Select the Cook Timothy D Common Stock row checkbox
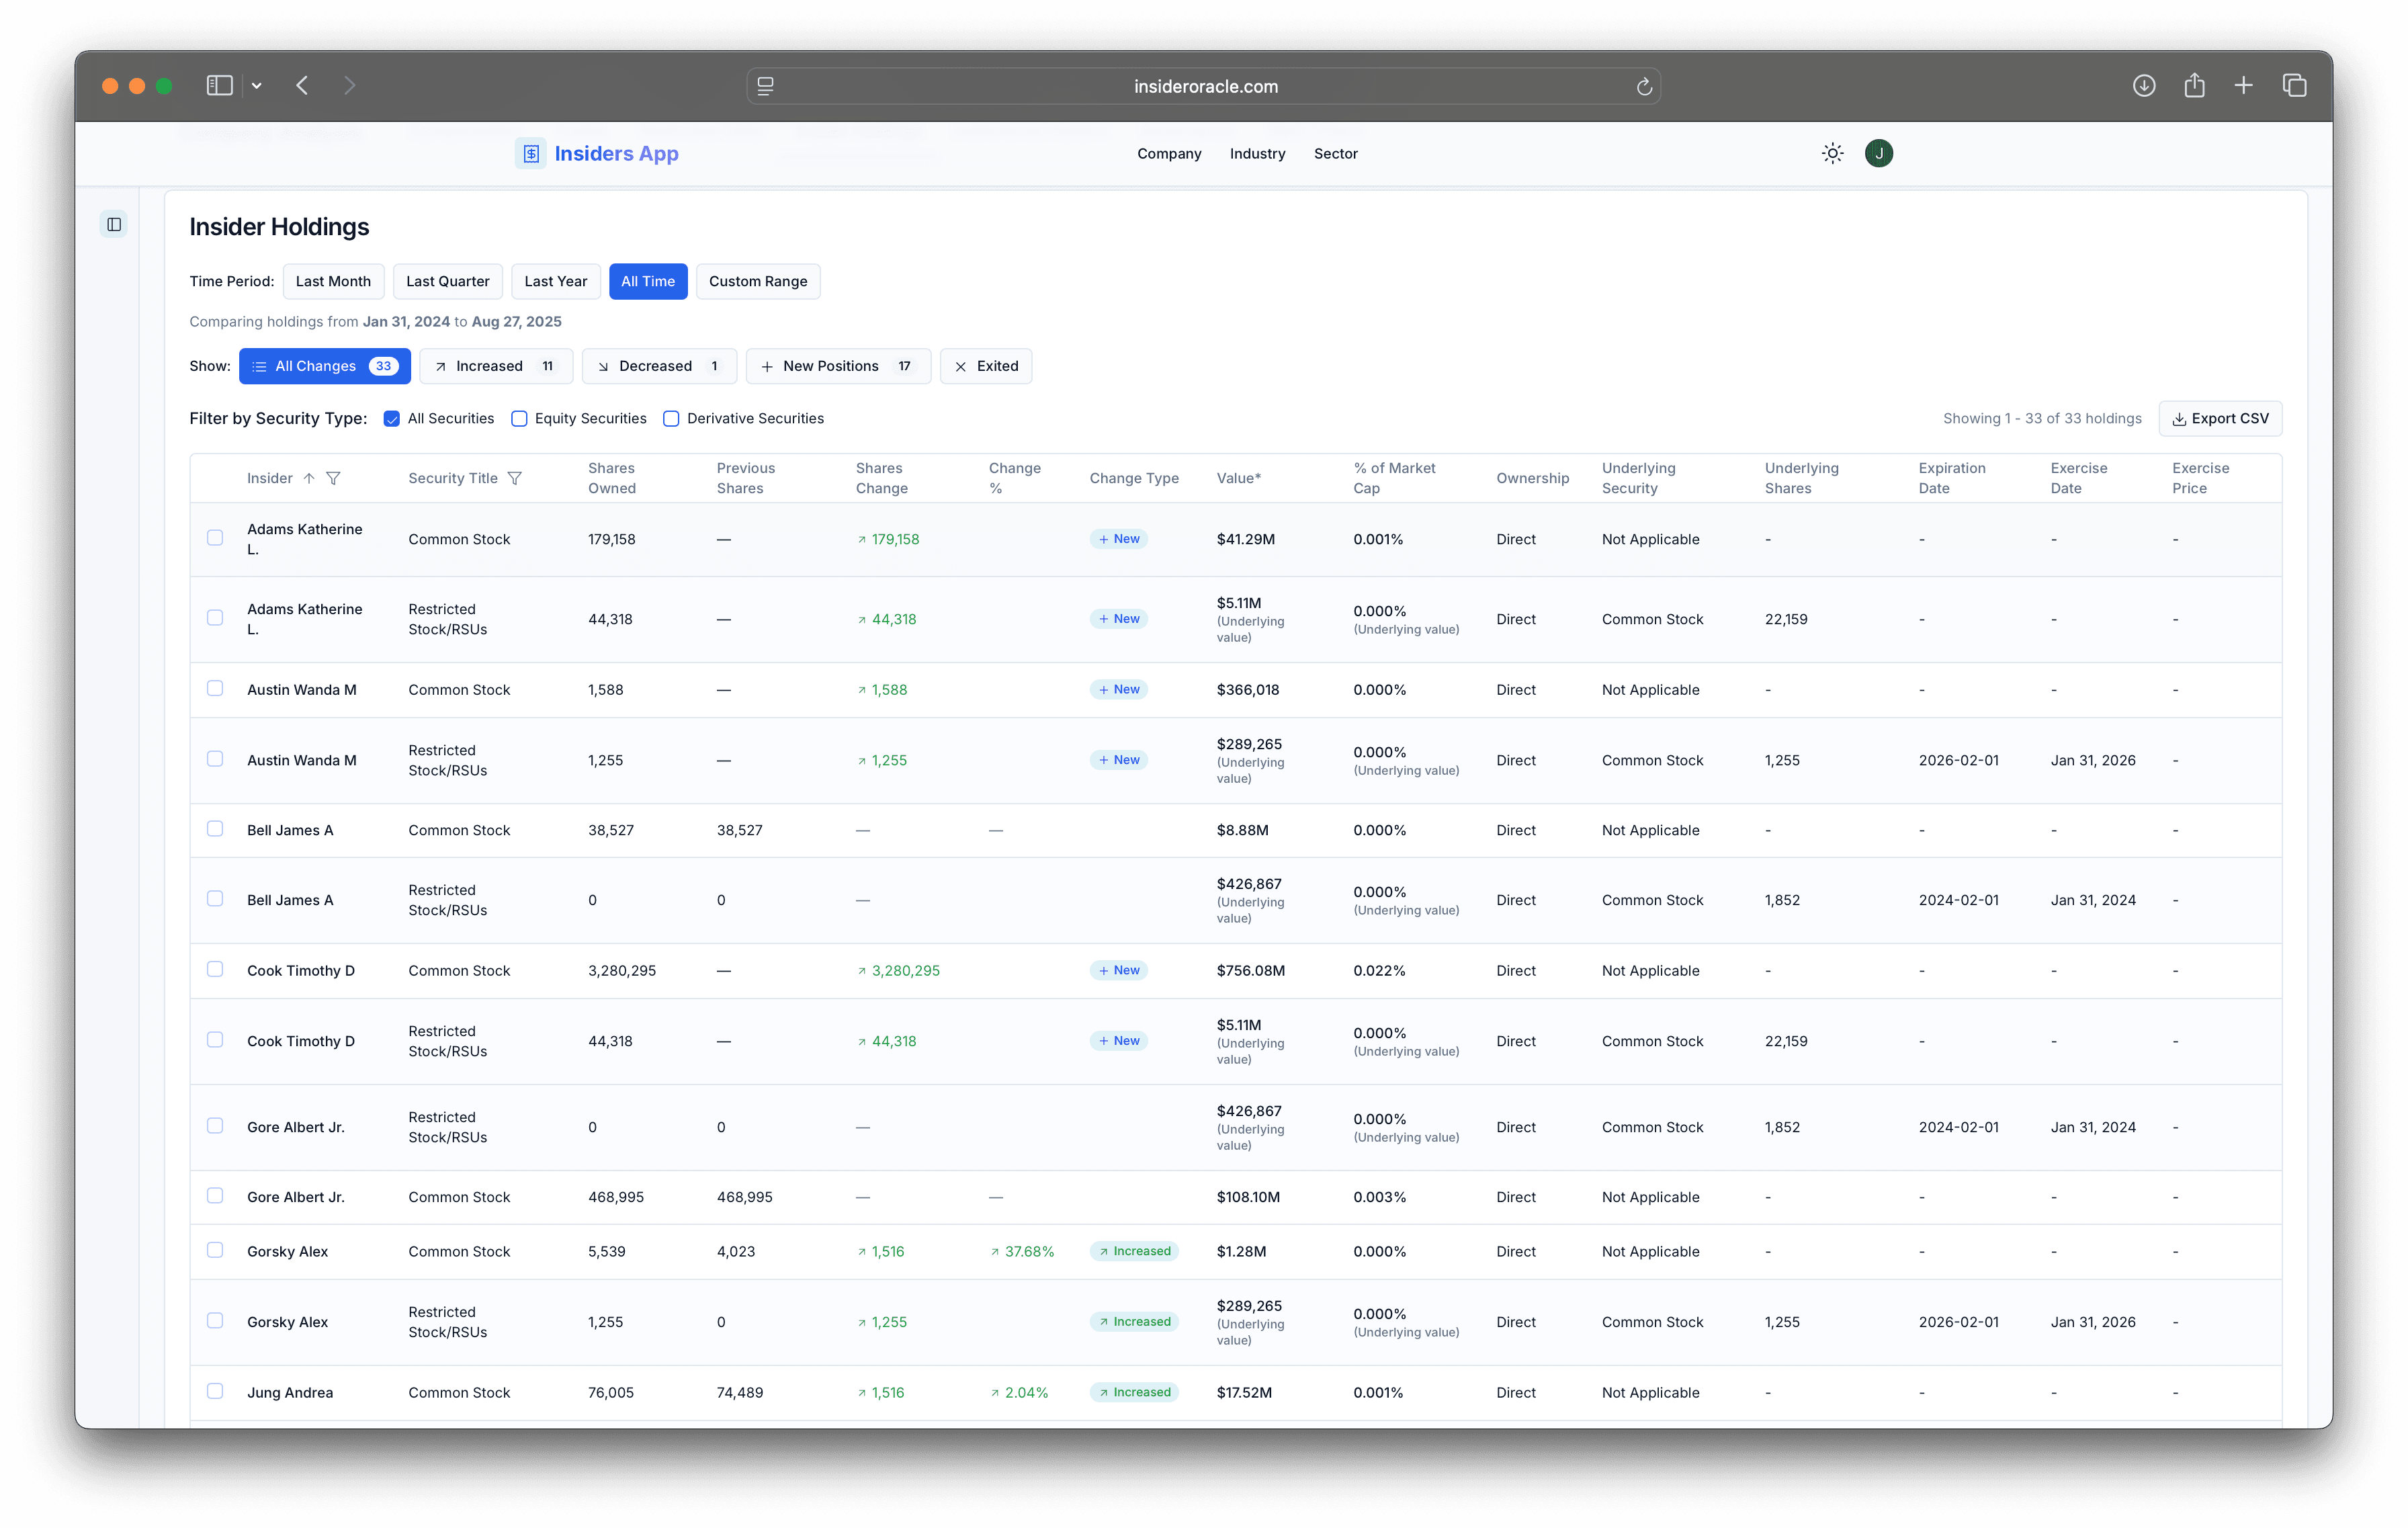 click(215, 969)
